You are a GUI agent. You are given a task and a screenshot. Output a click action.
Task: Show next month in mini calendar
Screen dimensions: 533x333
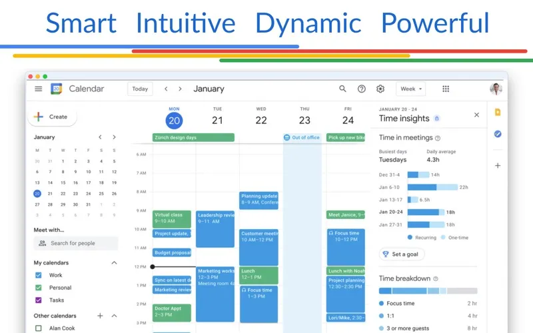click(114, 137)
